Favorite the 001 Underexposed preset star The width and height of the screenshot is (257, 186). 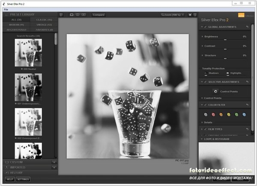coord(16,104)
